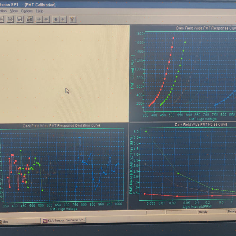This screenshot has height=236, width=236.
Task: Open Help using the question mark toolbar icon
Action: (72, 19)
